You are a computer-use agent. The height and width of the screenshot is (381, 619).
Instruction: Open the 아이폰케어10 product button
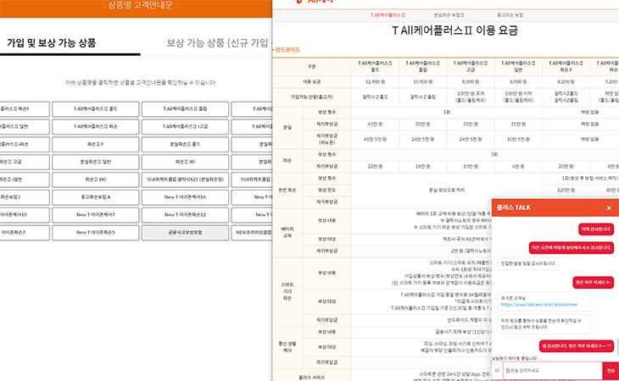[x=25, y=215]
